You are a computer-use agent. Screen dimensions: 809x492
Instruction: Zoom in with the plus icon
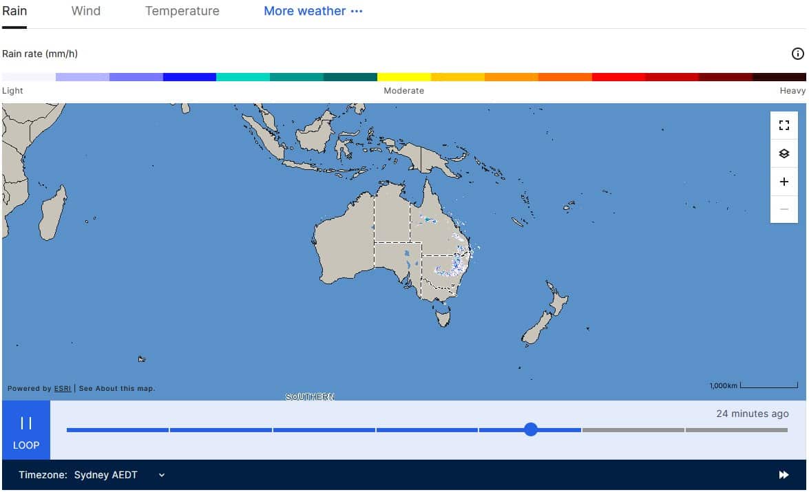pos(784,182)
